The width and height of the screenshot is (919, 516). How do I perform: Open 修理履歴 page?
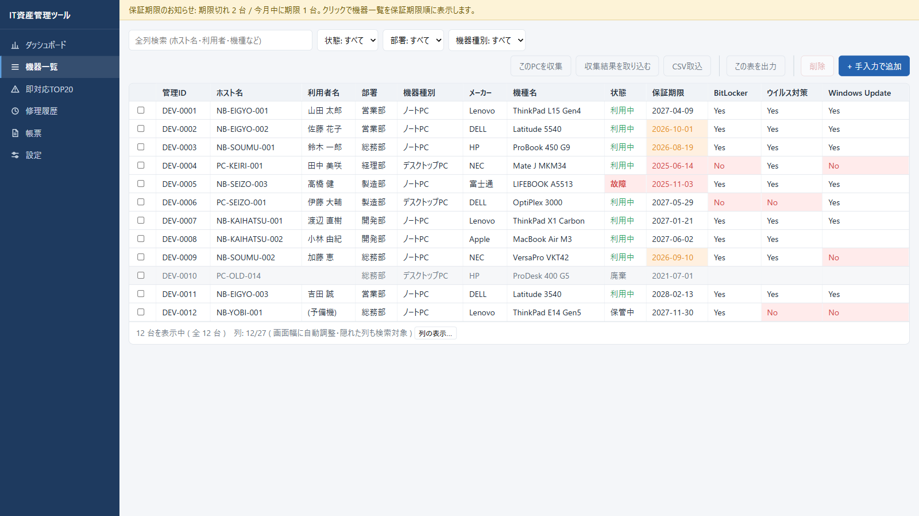click(x=60, y=111)
